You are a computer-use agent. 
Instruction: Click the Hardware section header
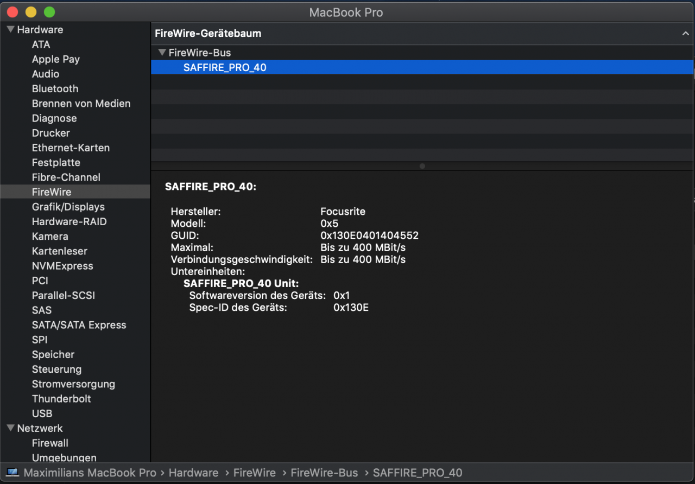click(40, 29)
